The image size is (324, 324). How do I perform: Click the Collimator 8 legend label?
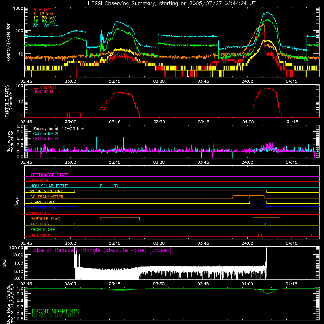coord(45,134)
